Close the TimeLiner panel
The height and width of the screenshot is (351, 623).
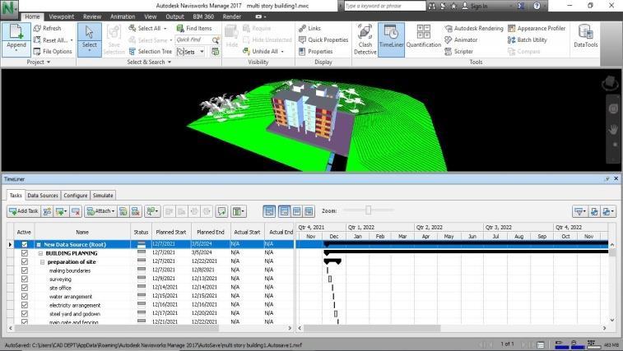pyautogui.click(x=616, y=179)
